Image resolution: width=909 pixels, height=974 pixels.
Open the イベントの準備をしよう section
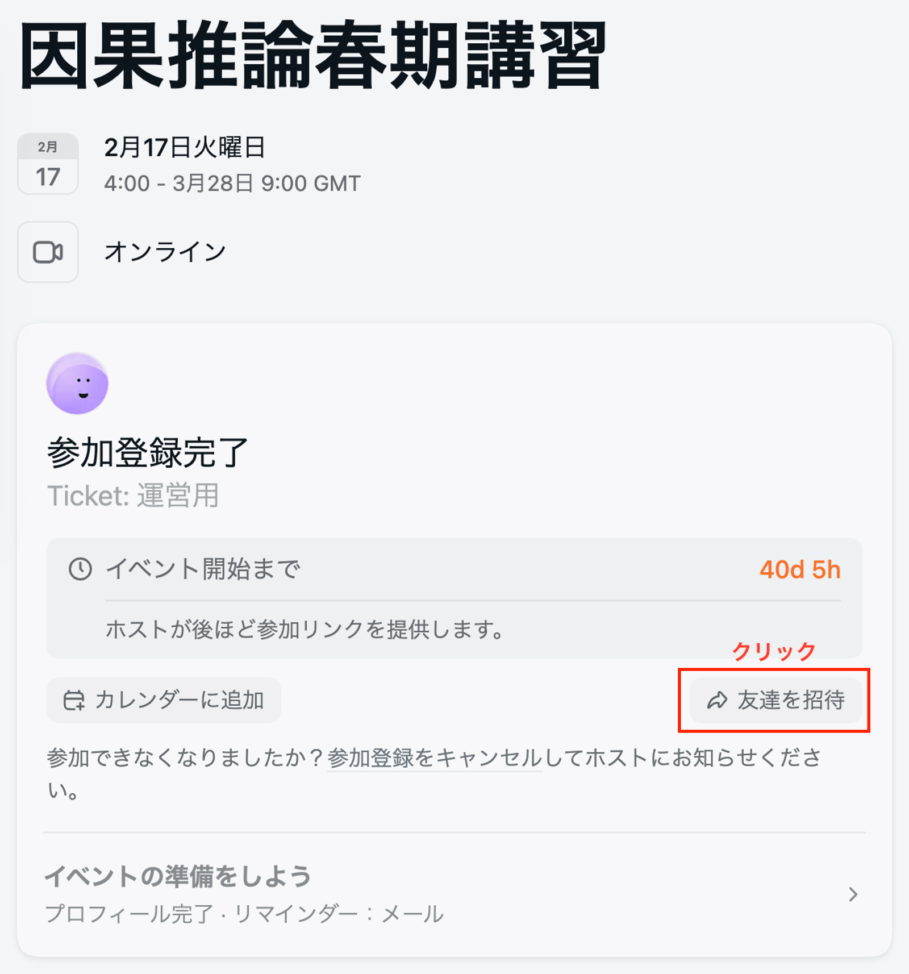pyautogui.click(x=178, y=876)
